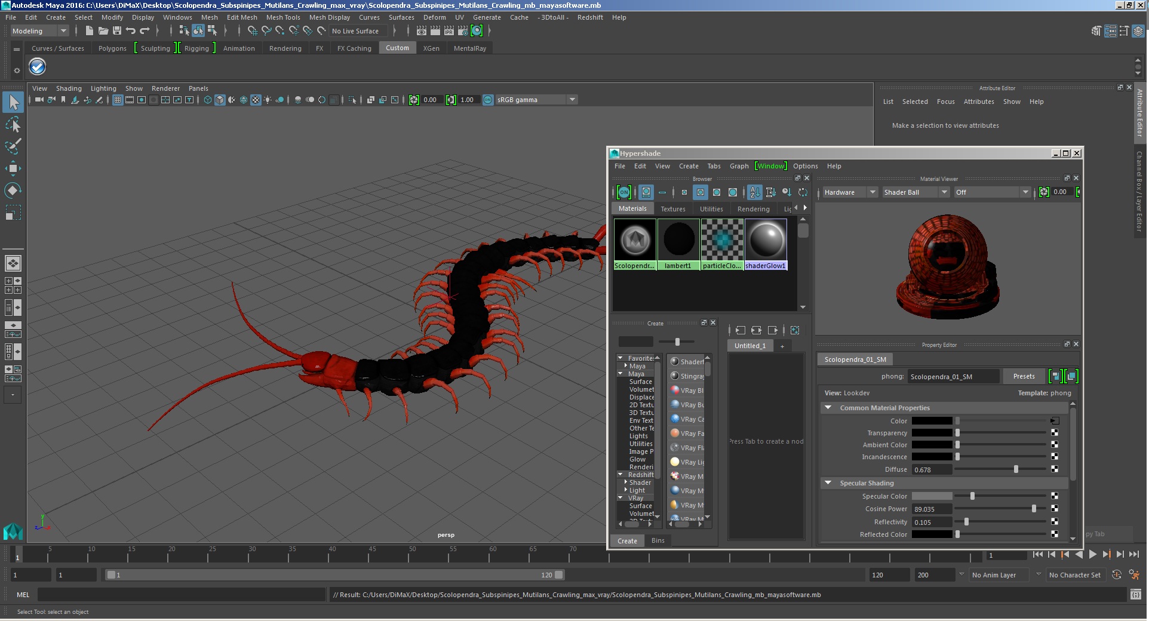Viewport: 1149px width, 621px height.
Task: Toggle use all lights in viewport
Action: tap(268, 100)
